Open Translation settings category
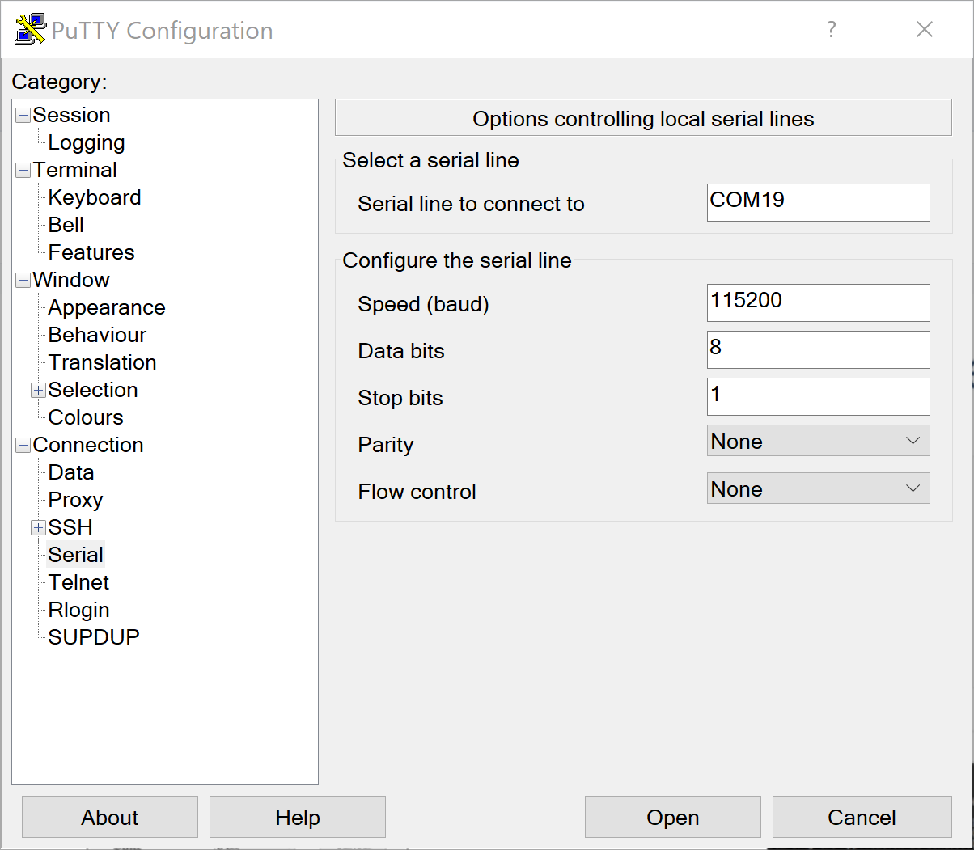This screenshot has width=974, height=850. [103, 362]
